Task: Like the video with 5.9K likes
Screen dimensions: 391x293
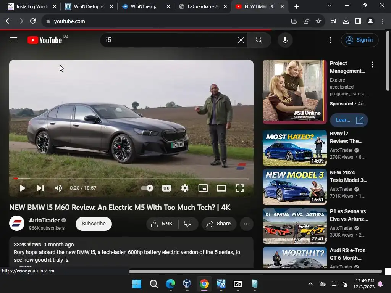Action: [x=162, y=224]
